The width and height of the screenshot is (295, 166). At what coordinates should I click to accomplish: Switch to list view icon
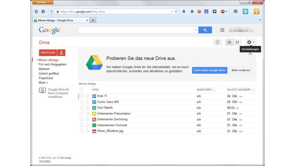pyautogui.click(x=229, y=42)
